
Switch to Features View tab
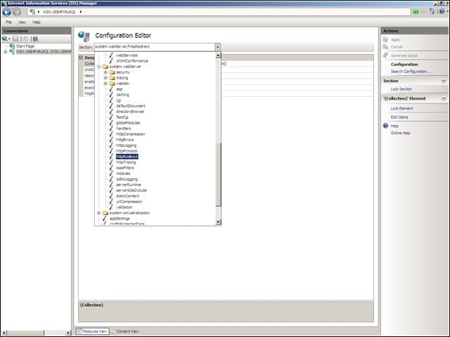pyautogui.click(x=92, y=331)
